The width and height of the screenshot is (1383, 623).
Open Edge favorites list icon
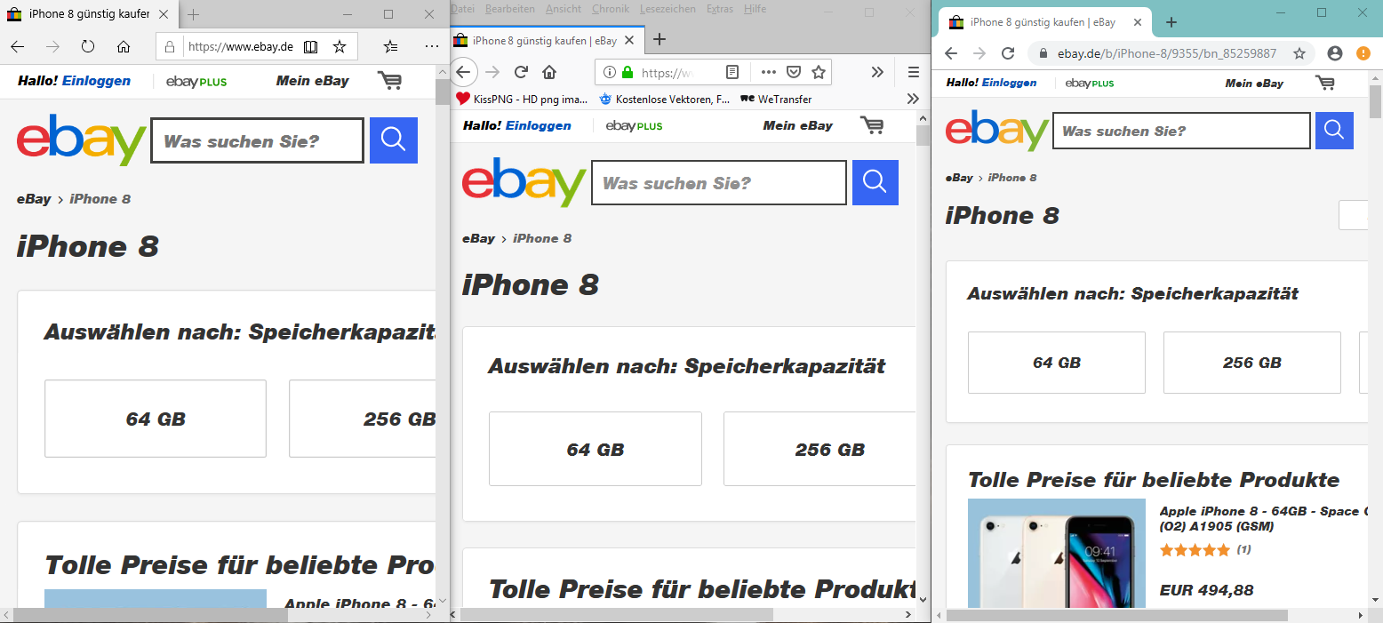[x=390, y=46]
